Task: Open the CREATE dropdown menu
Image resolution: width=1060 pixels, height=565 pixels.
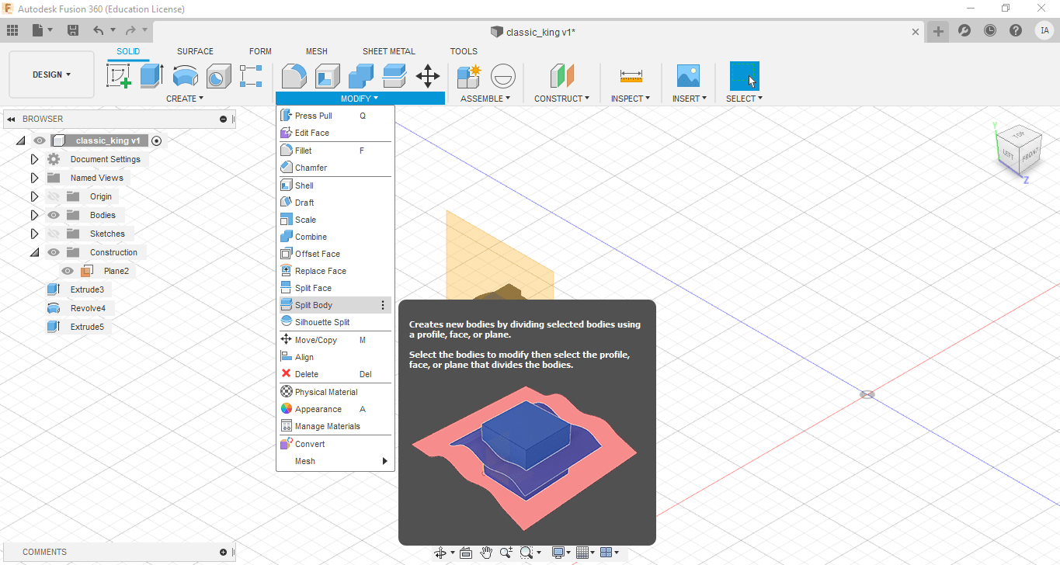Action: click(x=185, y=99)
